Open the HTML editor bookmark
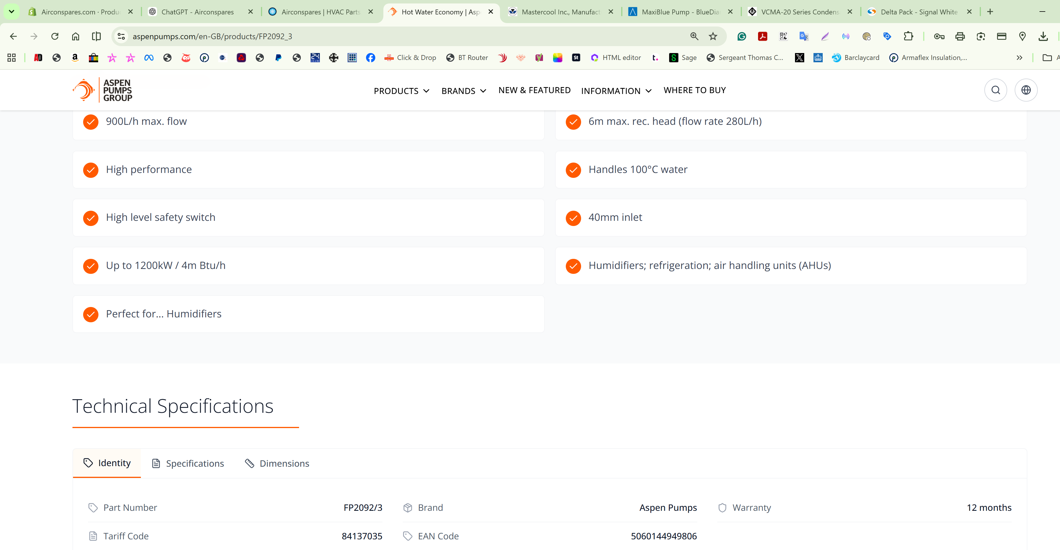This screenshot has width=1060, height=550. [615, 58]
